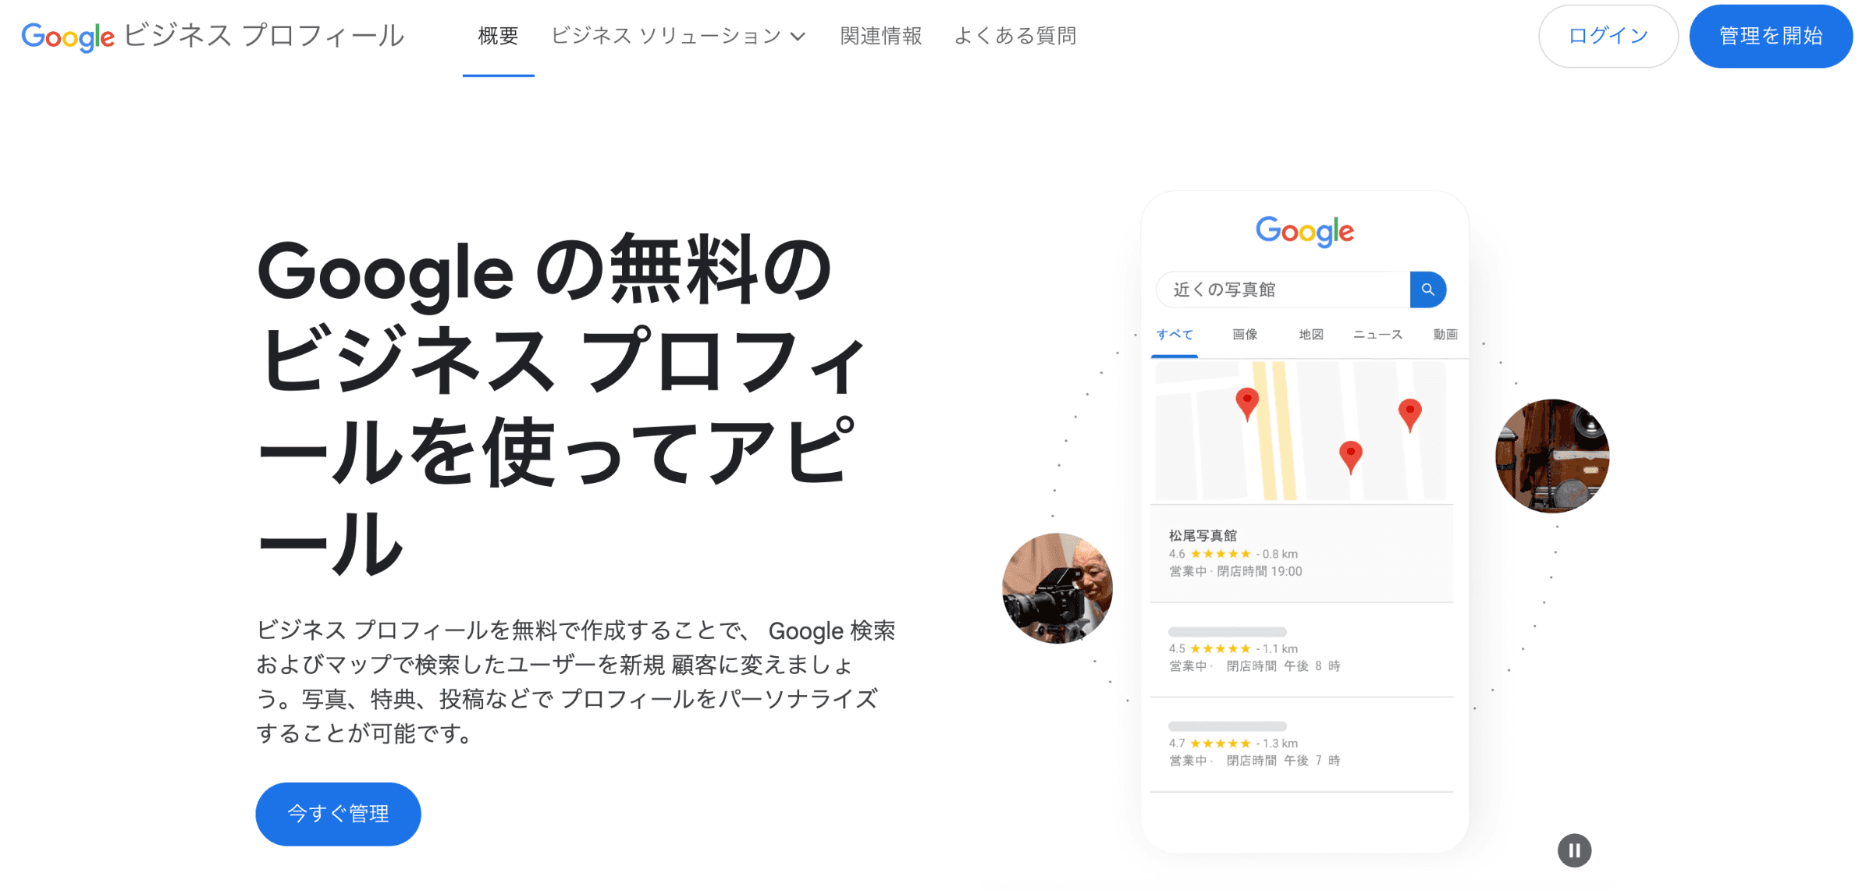Screen dimensions: 1873x891
Task: Click the 管理を開始 button
Action: [1771, 36]
